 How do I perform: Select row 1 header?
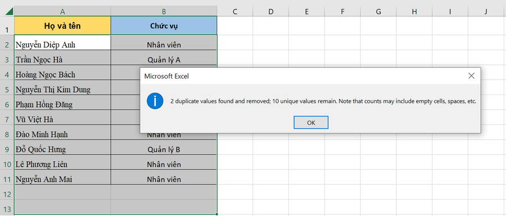pyautogui.click(x=7, y=25)
